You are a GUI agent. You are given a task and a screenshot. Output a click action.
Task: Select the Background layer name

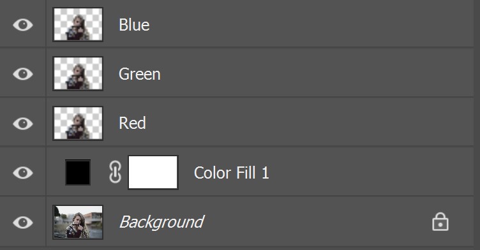click(161, 222)
